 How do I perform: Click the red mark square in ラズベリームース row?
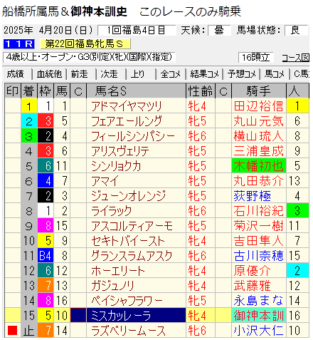pos(12,330)
